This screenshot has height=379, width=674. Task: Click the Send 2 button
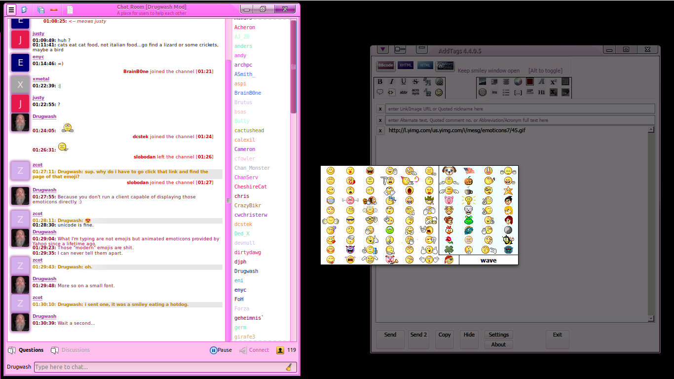[419, 340]
